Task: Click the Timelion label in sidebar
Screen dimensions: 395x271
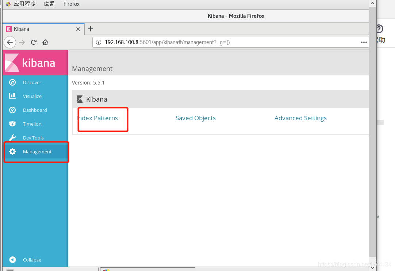Action: click(x=32, y=124)
